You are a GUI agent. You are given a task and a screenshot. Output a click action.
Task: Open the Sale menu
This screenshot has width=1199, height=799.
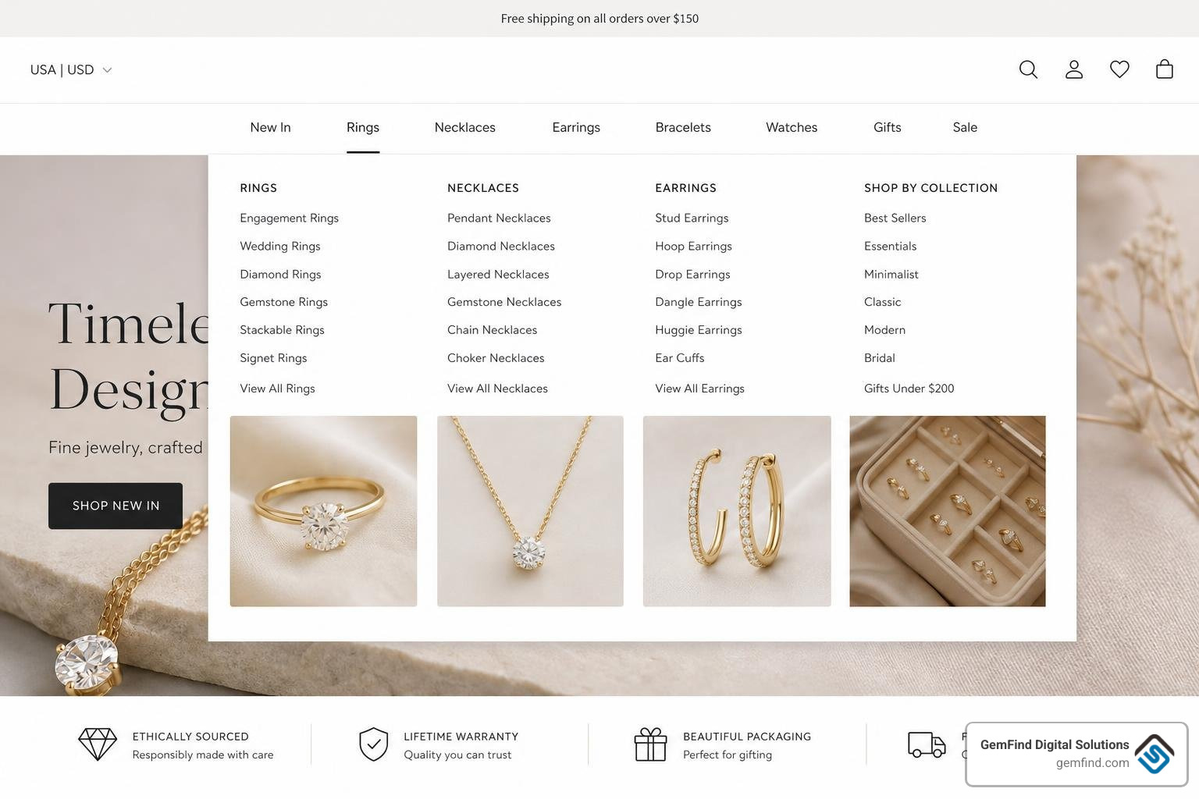point(965,127)
